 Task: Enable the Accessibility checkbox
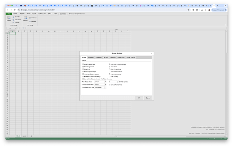pos(109,74)
